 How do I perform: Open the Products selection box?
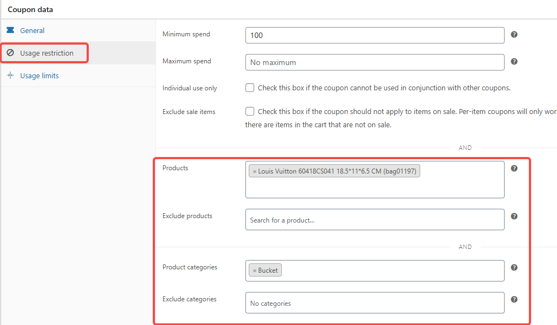tap(374, 186)
